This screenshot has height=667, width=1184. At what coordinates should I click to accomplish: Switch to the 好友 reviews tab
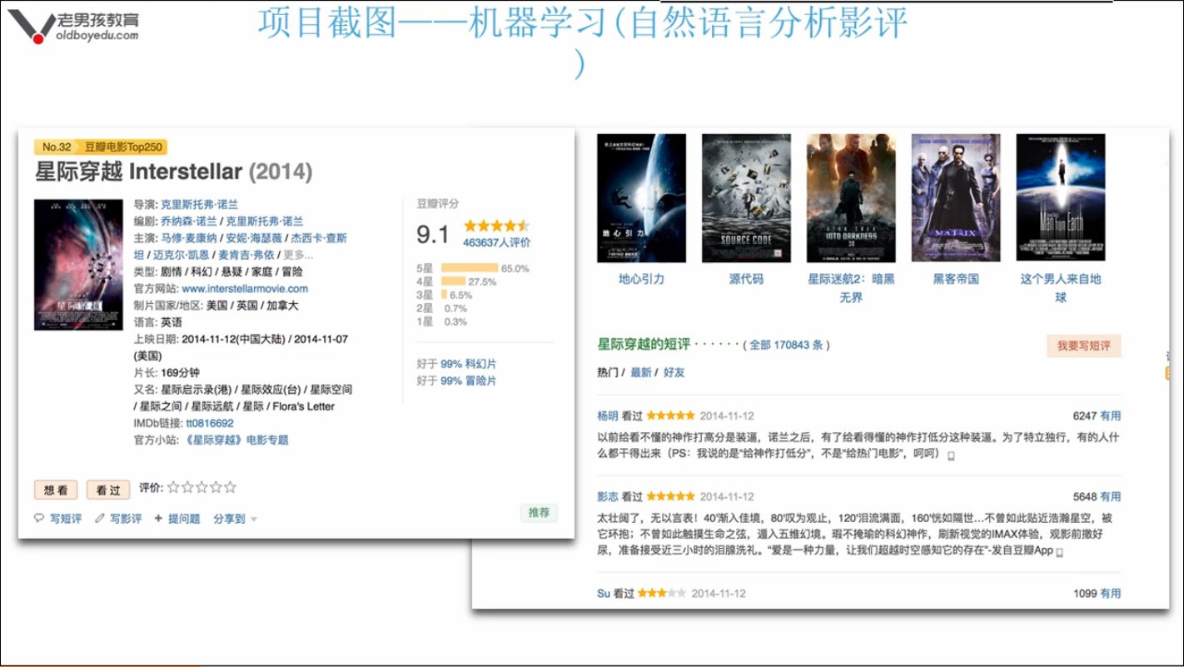(x=674, y=372)
